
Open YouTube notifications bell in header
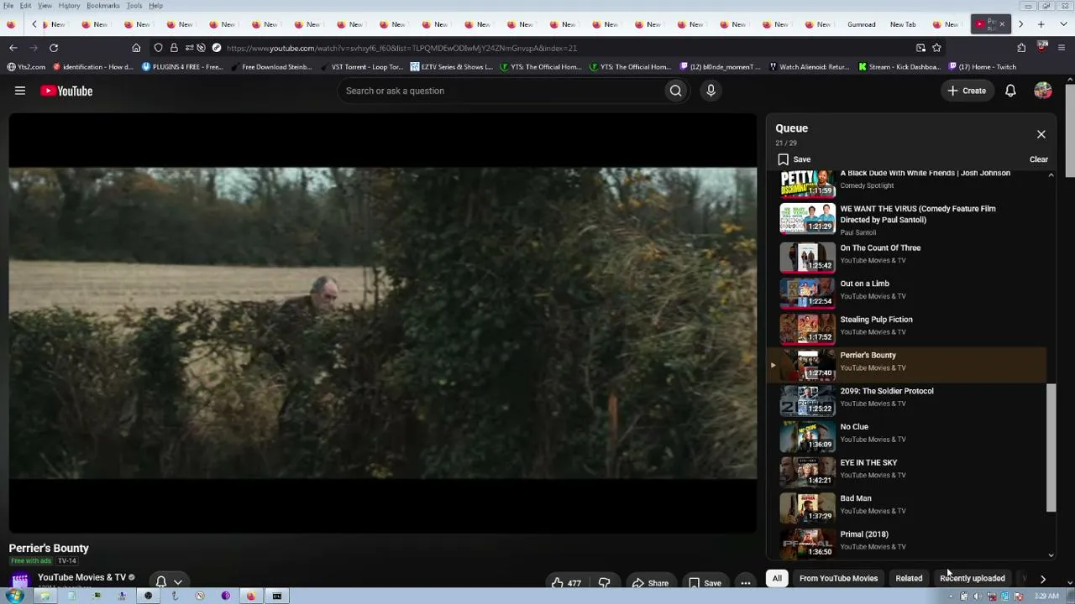click(1010, 91)
